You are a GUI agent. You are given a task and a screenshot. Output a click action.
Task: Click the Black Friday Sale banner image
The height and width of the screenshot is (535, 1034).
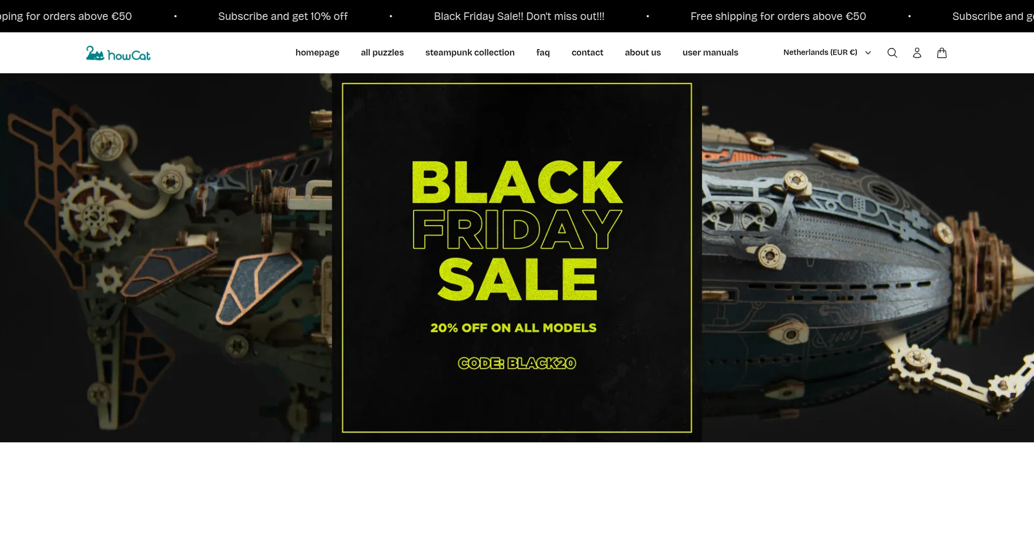coord(516,258)
